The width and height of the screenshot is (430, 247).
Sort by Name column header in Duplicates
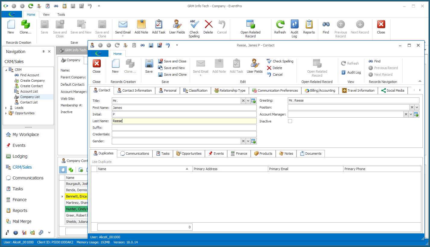point(145,169)
